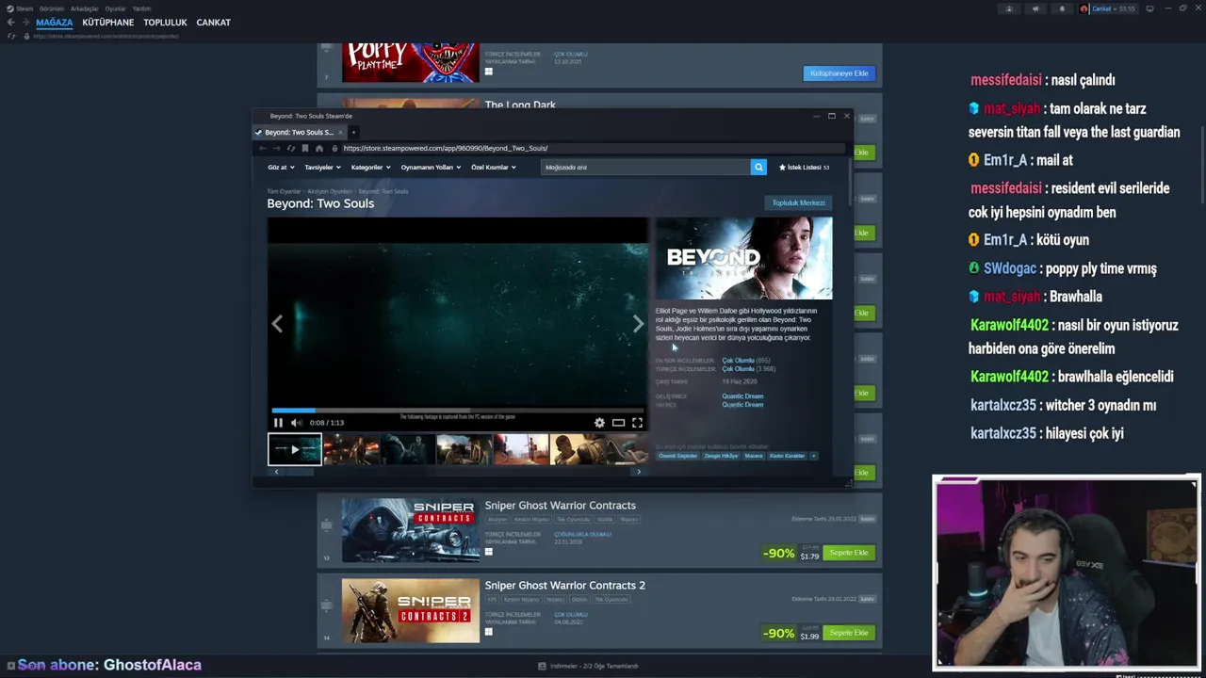Click Kütüphaneye Ekle for Poppy Playtime
1206x678 pixels.
coord(839,73)
